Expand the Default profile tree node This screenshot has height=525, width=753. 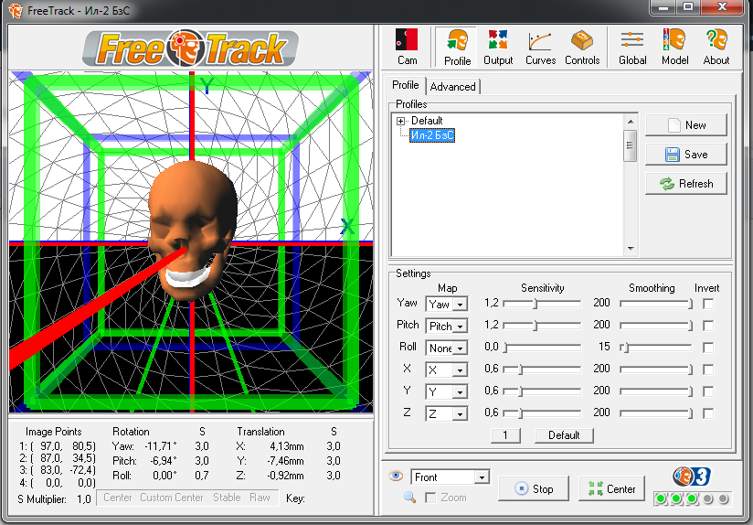tap(400, 121)
